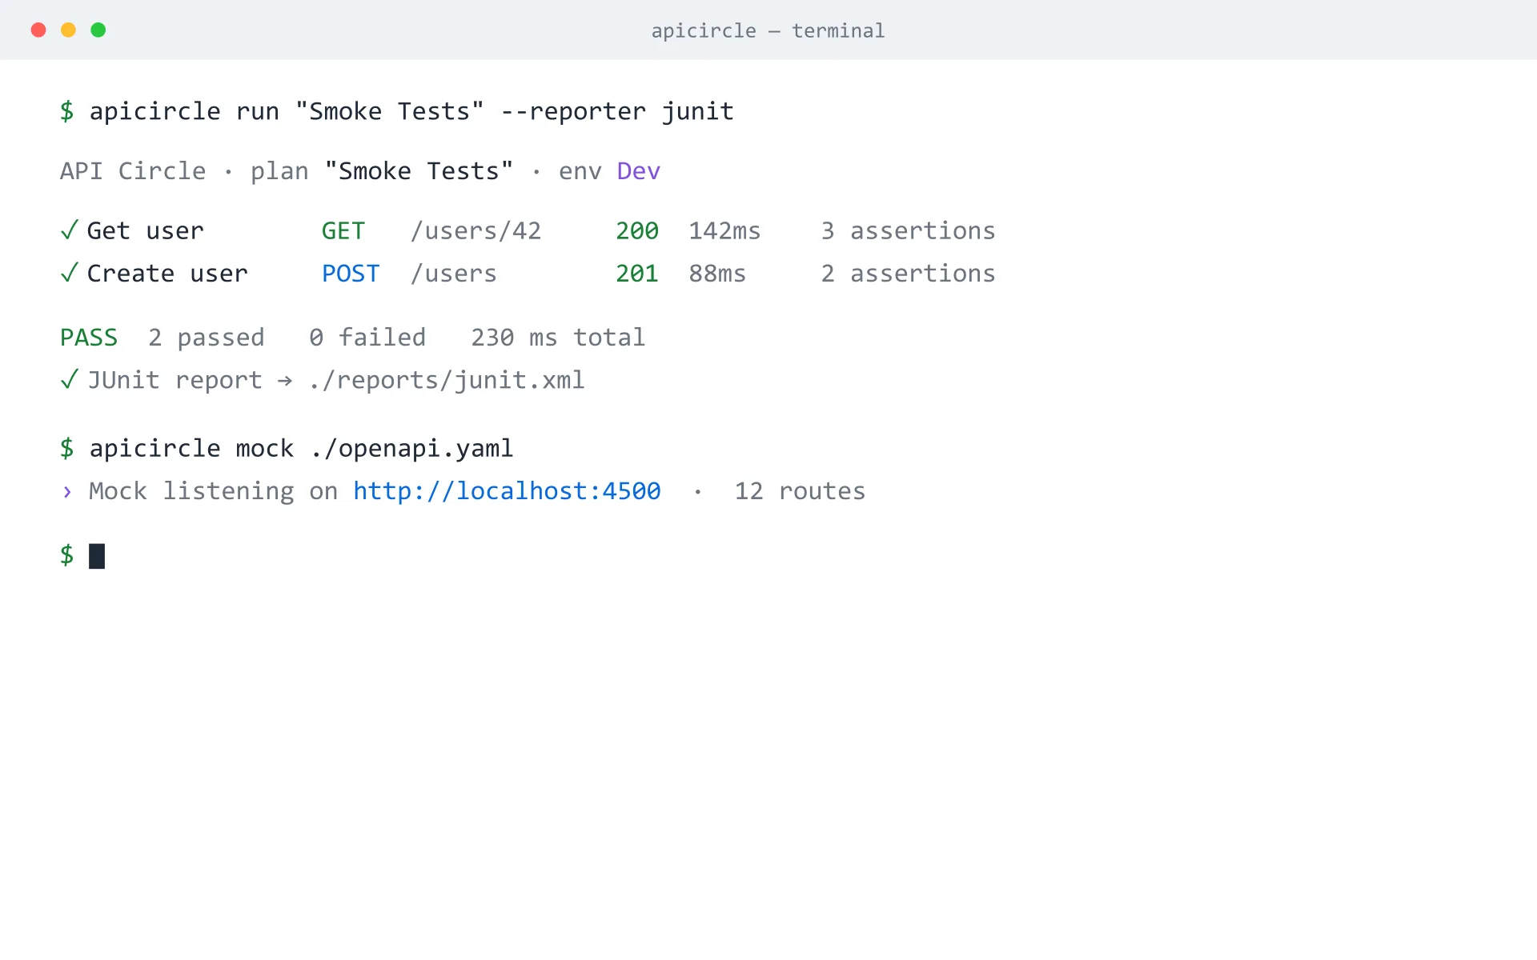
Task: Click the 'apicircle run "Smoke Tests"' command text
Action: coord(287,111)
